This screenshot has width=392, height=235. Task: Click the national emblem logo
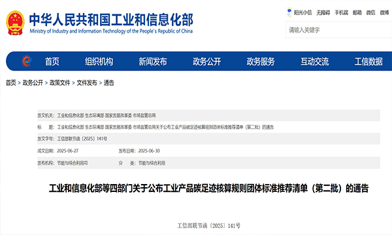[15, 23]
